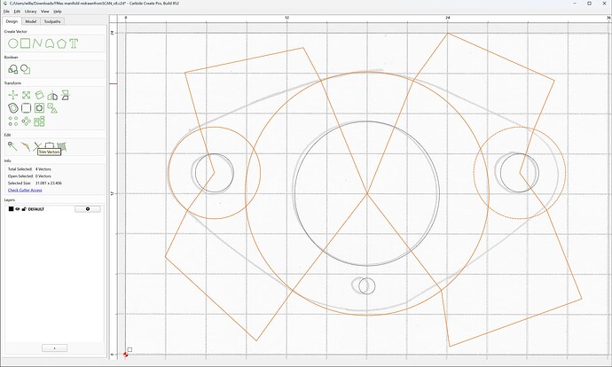Open the Edit menu
The height and width of the screenshot is (367, 612).
coord(17,12)
